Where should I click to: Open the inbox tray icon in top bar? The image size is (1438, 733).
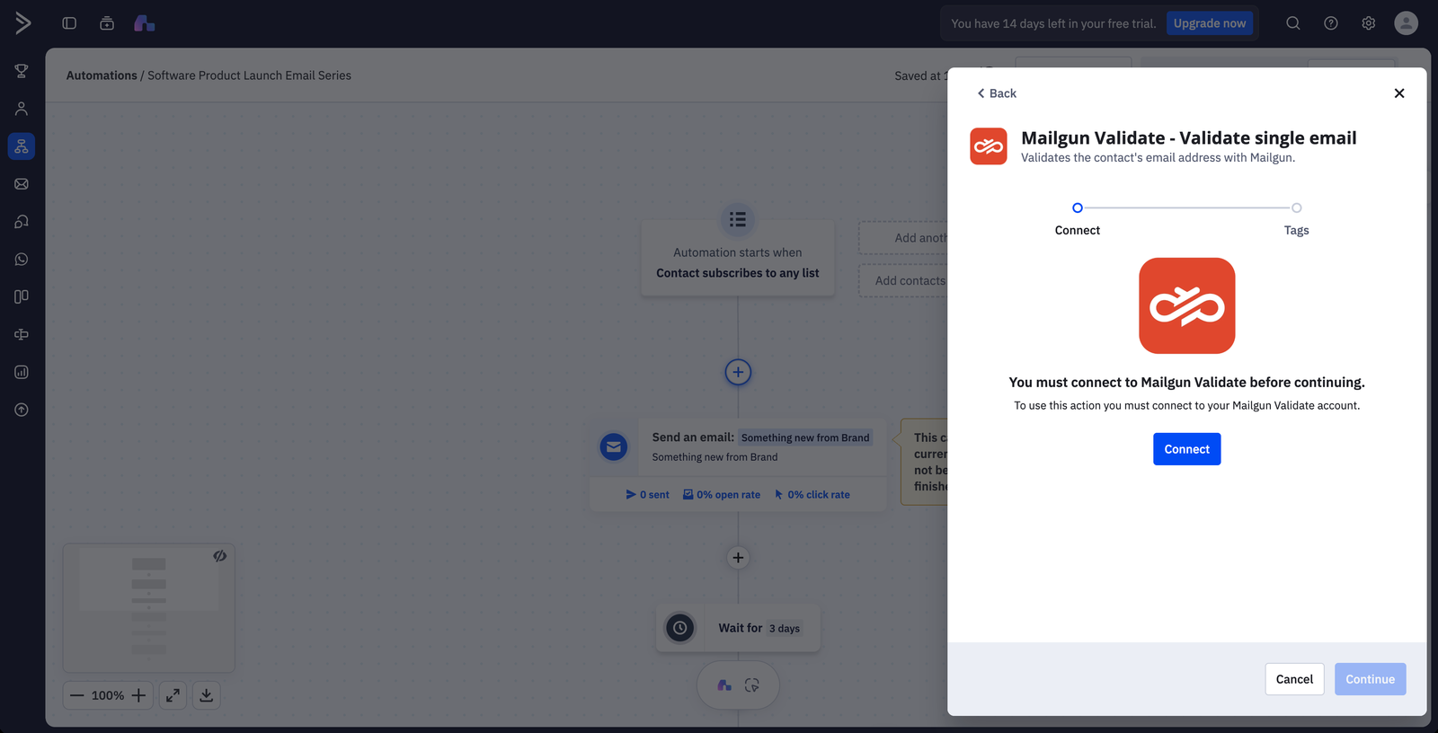click(x=107, y=23)
